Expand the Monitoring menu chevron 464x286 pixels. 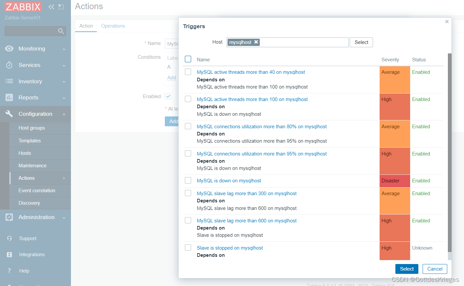(x=64, y=49)
